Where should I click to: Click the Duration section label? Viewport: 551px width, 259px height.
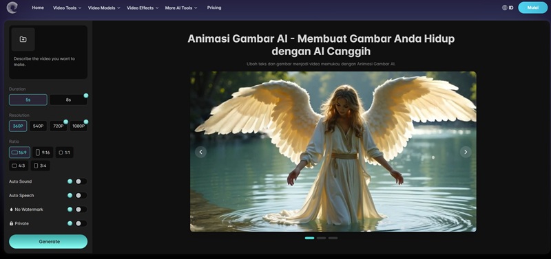point(17,89)
